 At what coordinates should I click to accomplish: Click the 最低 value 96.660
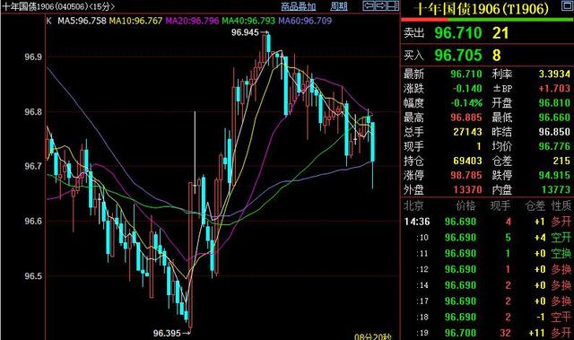coord(554,118)
